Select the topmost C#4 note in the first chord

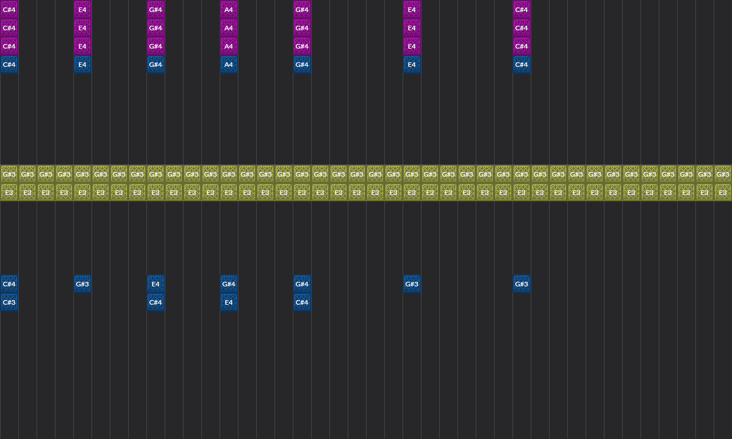[9, 10]
